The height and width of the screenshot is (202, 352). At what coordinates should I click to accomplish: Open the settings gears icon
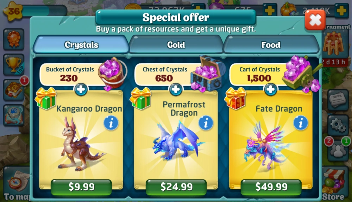click(x=338, y=125)
